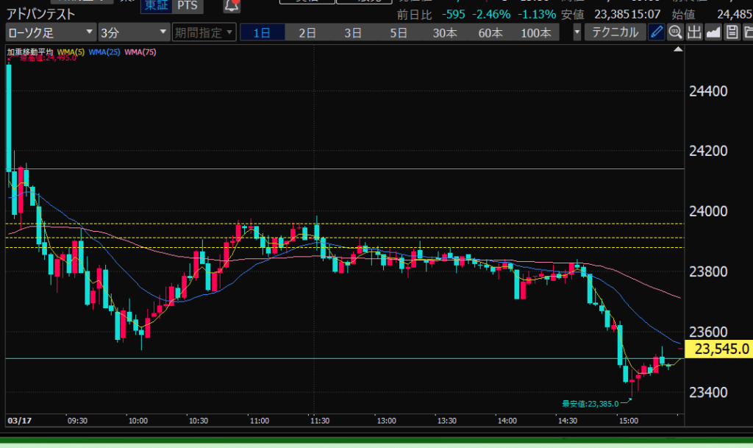Expand the 3分 interval dropdown
753x448 pixels.
[133, 32]
